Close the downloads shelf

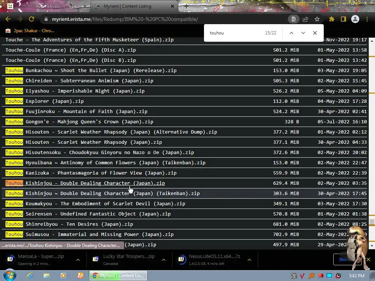368,259
